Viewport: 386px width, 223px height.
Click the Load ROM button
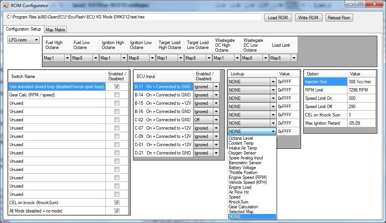click(x=278, y=18)
